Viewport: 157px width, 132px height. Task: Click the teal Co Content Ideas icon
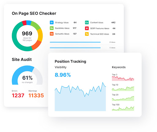[87, 22]
